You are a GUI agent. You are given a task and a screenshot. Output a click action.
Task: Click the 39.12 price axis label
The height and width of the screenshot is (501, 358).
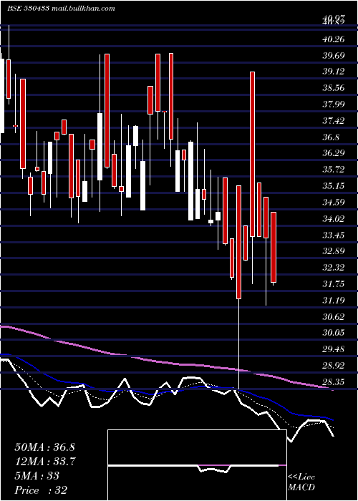tap(334, 72)
